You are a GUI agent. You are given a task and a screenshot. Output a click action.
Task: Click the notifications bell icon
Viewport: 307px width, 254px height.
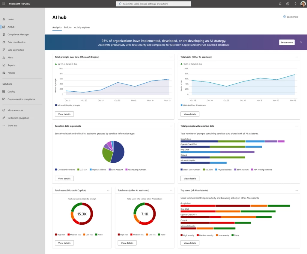pyautogui.click(x=279, y=4)
